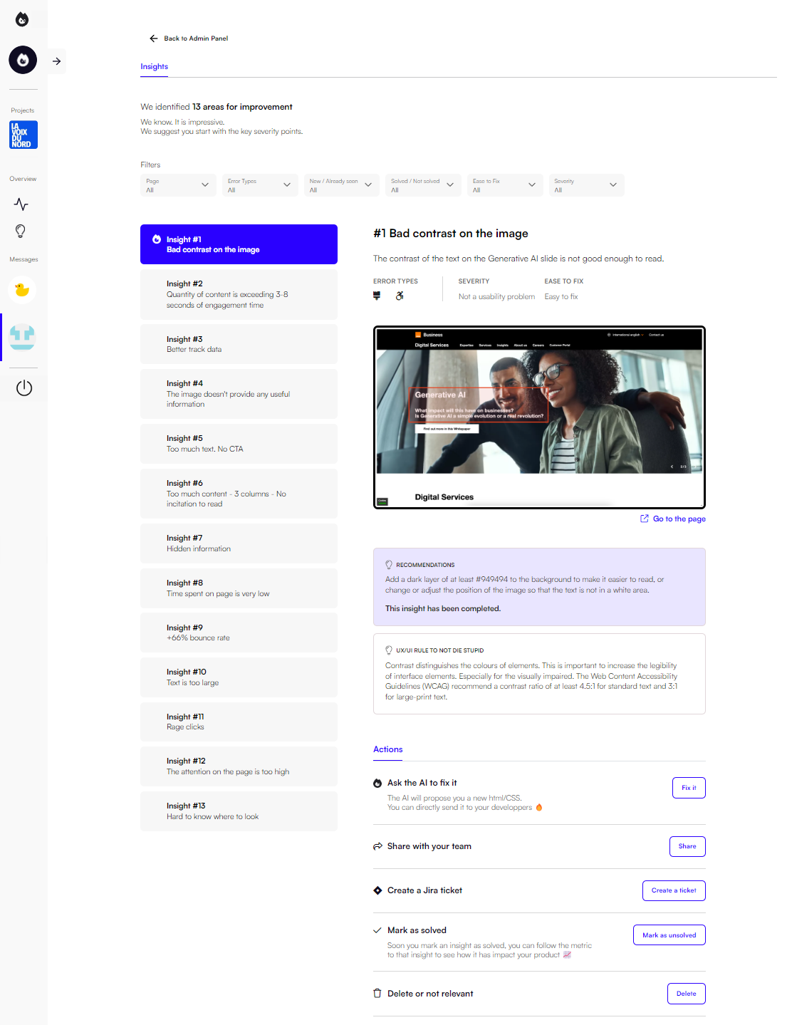787x1025 pixels.
Task: Select Insight #2 about quantity of content
Action: click(239, 294)
